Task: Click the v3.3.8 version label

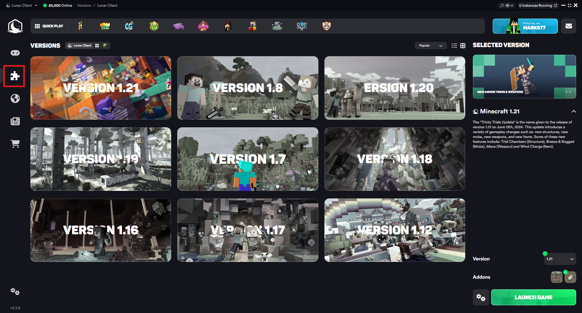Action: (15, 308)
